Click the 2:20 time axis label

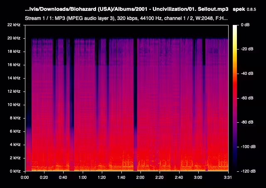[x=160, y=178]
